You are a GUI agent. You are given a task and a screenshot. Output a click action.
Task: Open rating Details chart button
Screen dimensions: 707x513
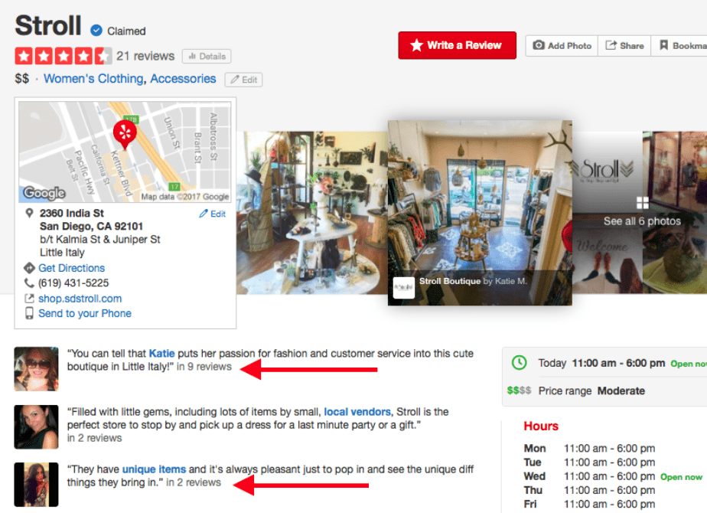(207, 57)
